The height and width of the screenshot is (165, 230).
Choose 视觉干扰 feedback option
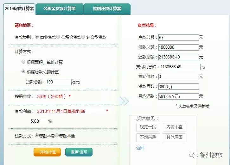[x=148, y=127]
